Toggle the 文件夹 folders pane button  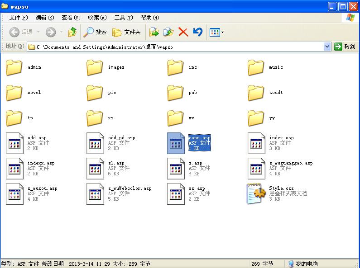click(x=126, y=32)
